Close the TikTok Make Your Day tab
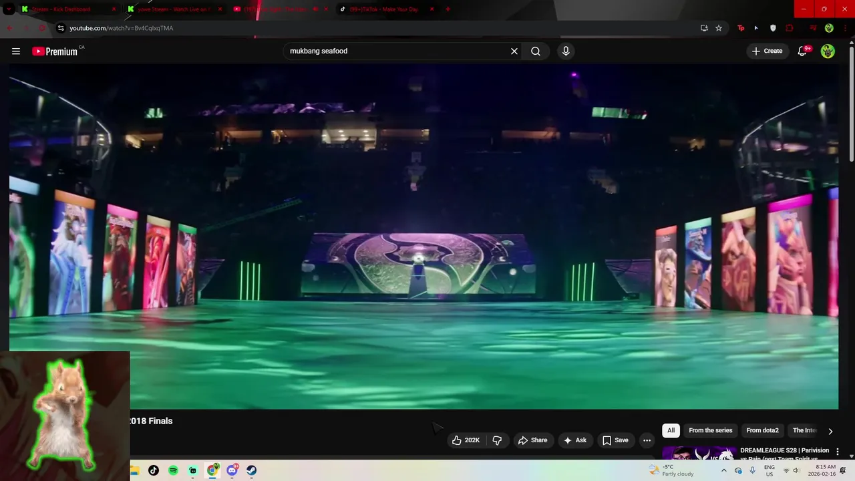Image resolution: width=855 pixels, height=481 pixels. pos(432,9)
